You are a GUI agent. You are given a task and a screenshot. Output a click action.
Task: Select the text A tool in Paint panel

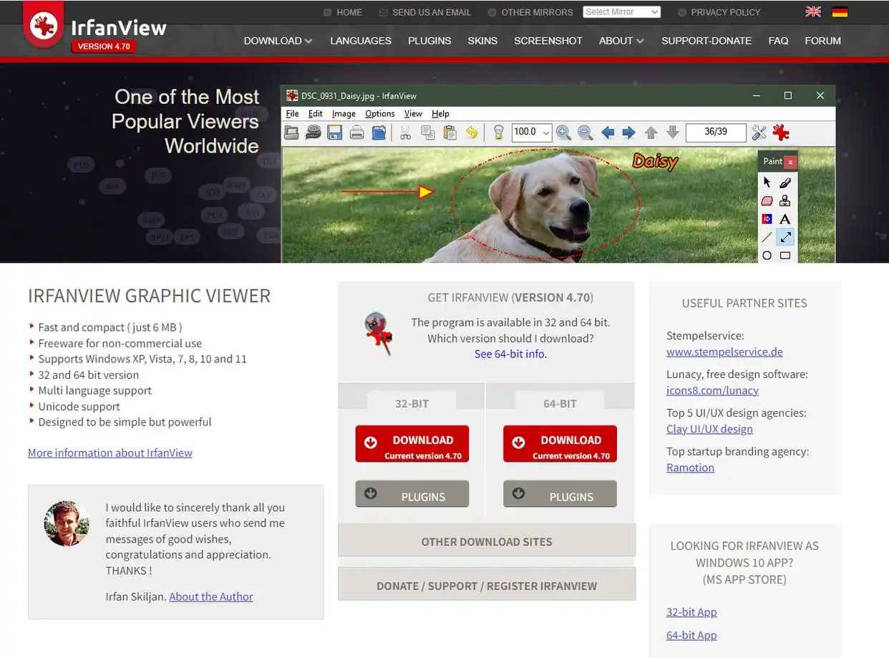pos(785,219)
